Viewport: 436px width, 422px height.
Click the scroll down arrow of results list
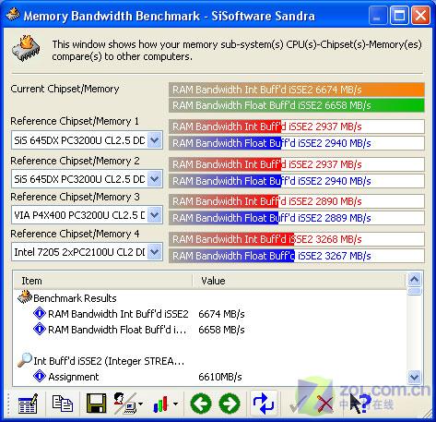[x=414, y=377]
